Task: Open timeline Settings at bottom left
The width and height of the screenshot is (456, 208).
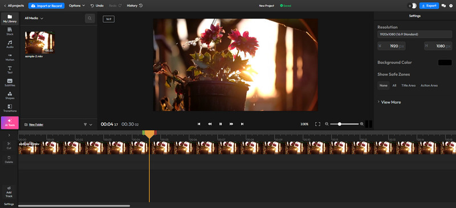Action: click(x=9, y=204)
